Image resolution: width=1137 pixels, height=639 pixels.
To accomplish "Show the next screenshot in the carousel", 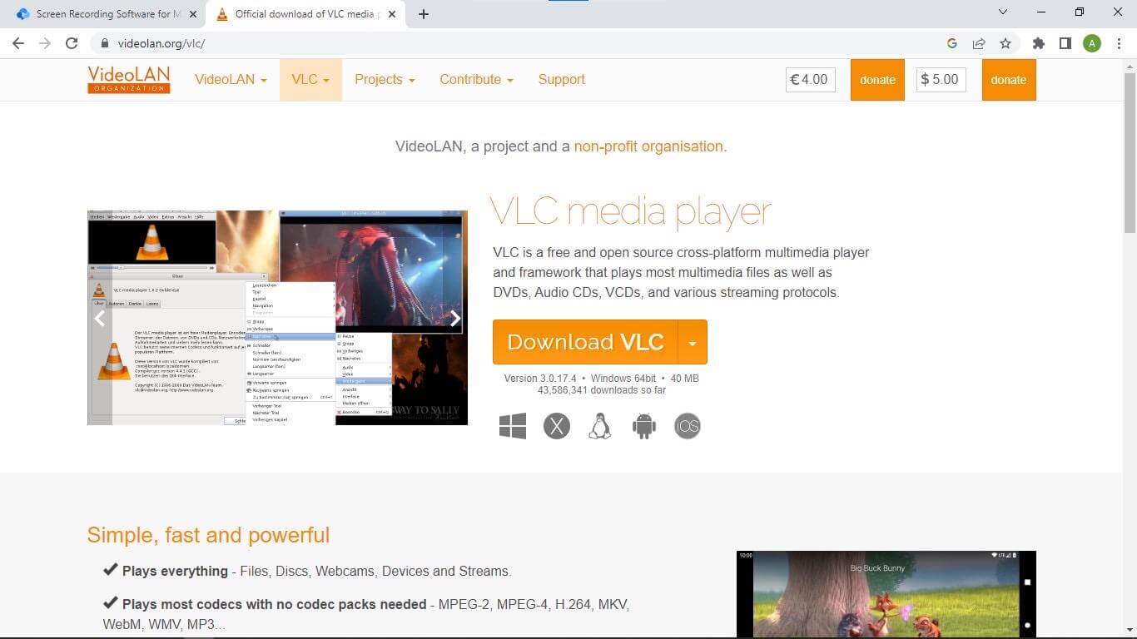I will [x=454, y=319].
